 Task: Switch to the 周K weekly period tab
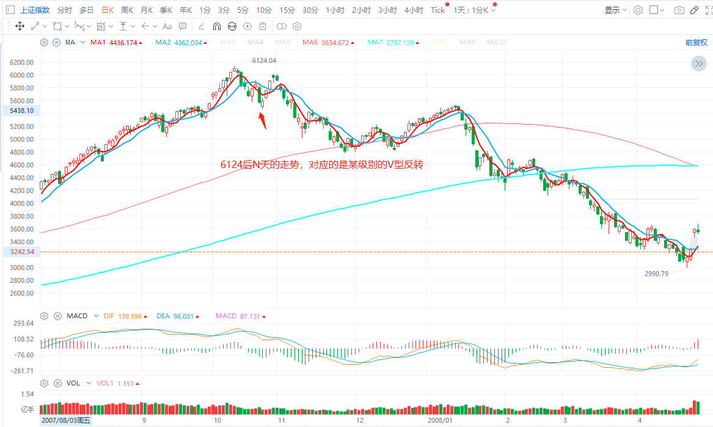pyautogui.click(x=127, y=10)
